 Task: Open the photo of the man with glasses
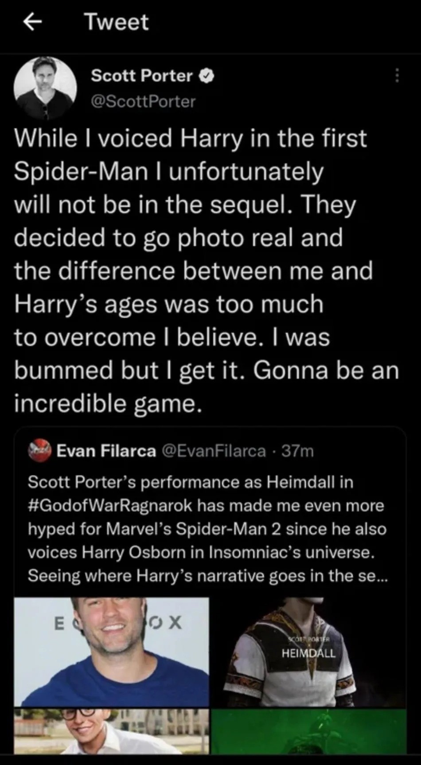click(x=112, y=731)
